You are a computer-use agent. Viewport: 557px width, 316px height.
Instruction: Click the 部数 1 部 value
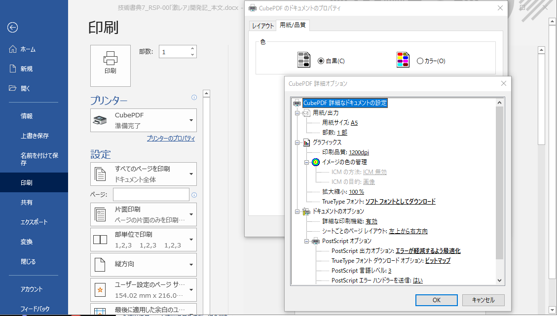tap(342, 133)
